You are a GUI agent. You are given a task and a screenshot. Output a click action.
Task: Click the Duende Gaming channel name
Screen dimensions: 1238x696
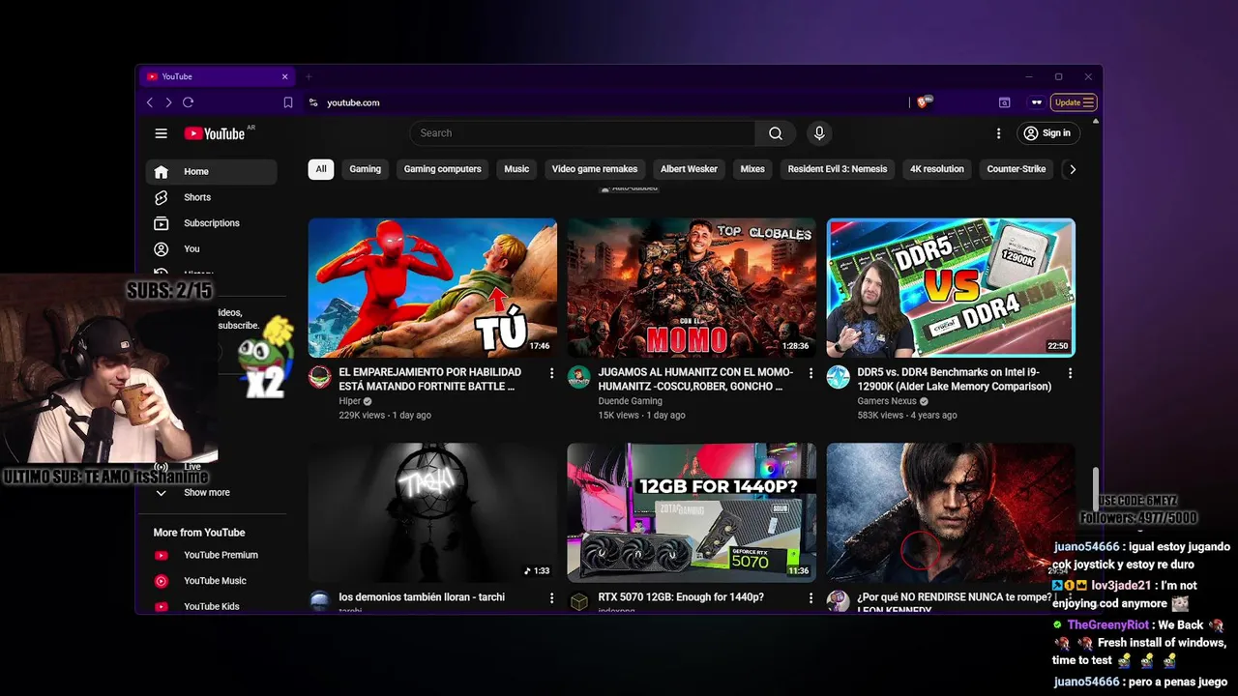[x=630, y=401]
